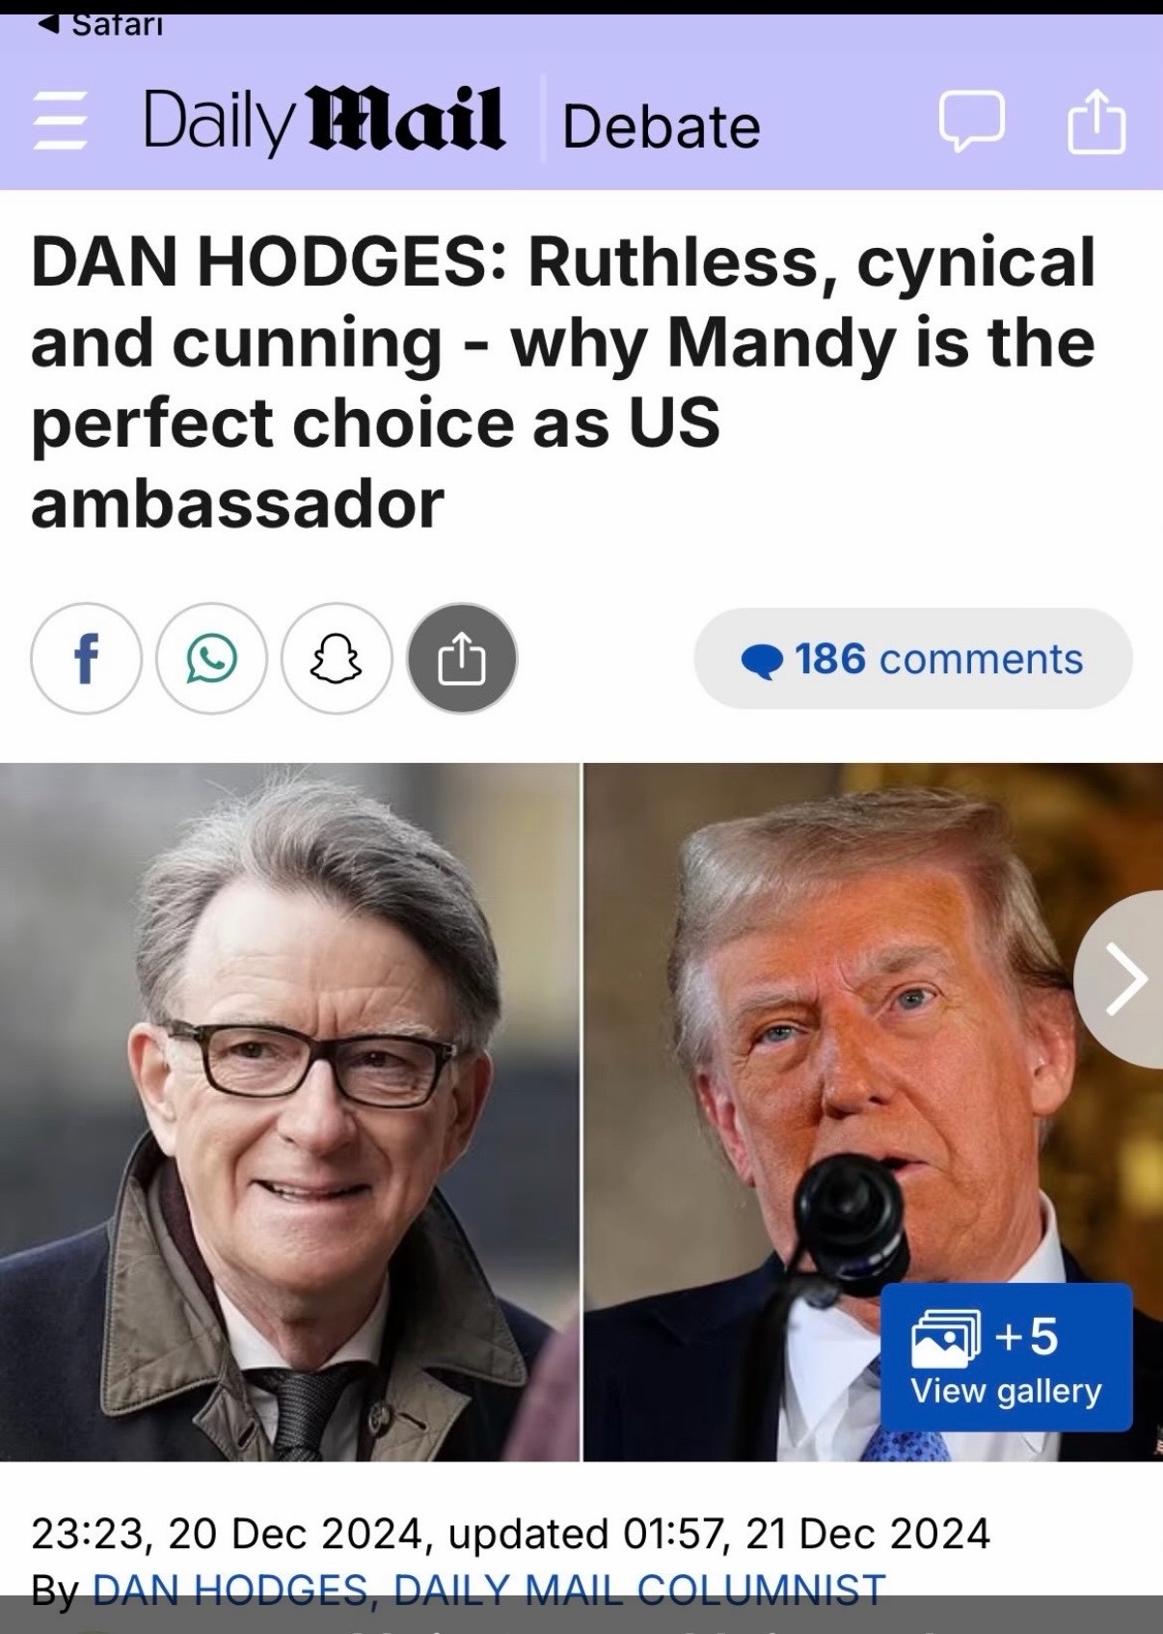The image size is (1163, 1634).
Task: Tap the blue comment bubble icon
Action: point(762,661)
